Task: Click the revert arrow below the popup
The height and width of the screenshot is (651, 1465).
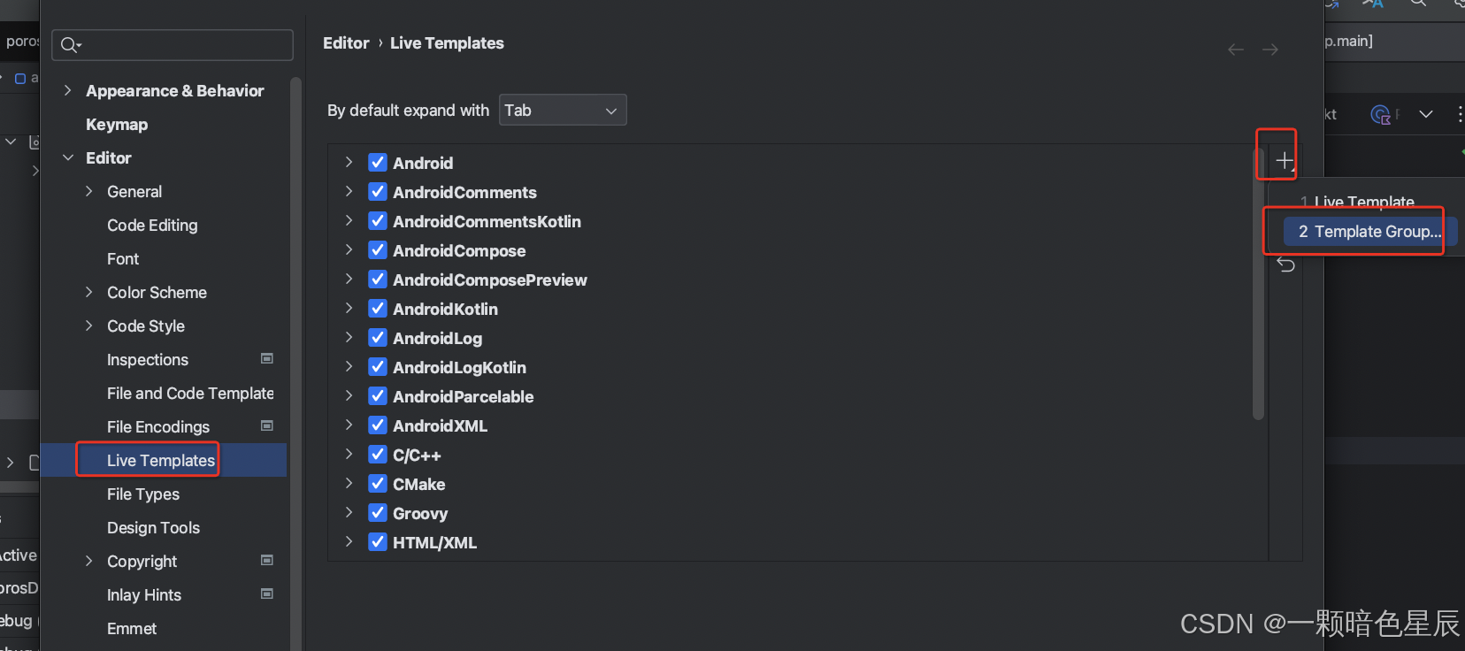Action: tap(1286, 265)
